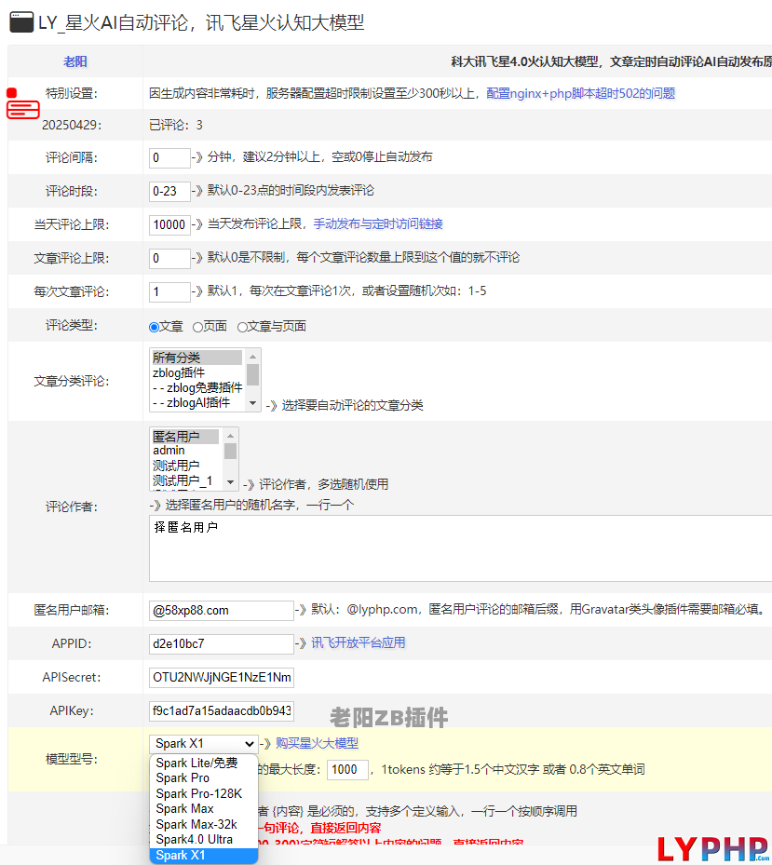
Task: Select zblog插件 in the category list
Action: pyautogui.click(x=197, y=372)
